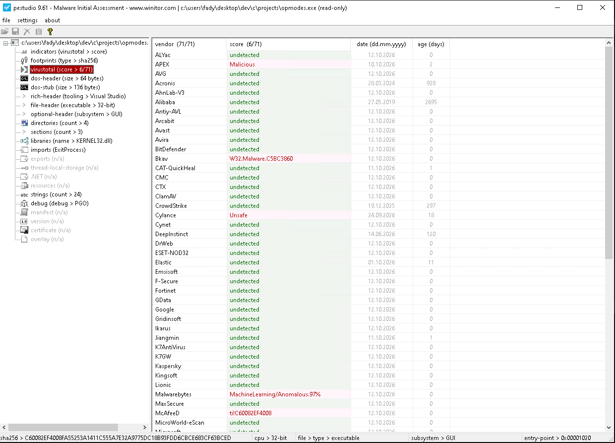Click the pestudio app icon in title bar
The image size is (615, 443).
click(7, 7)
